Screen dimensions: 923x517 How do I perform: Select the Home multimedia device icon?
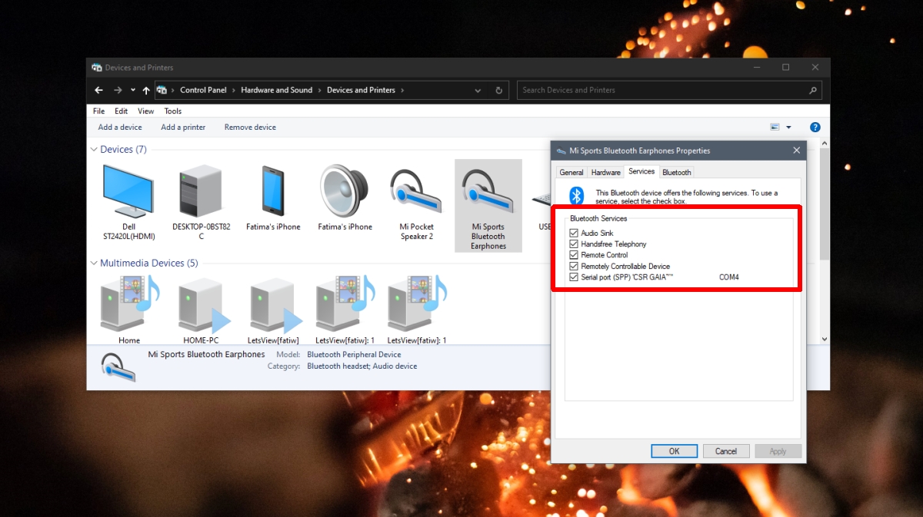coord(129,303)
